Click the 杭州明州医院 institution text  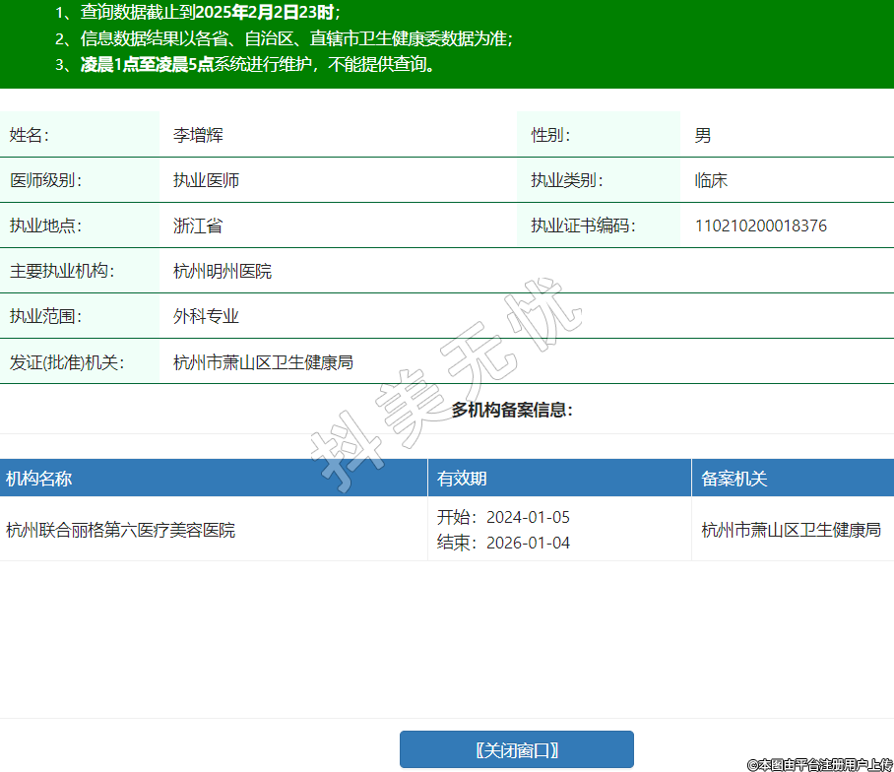(x=223, y=271)
